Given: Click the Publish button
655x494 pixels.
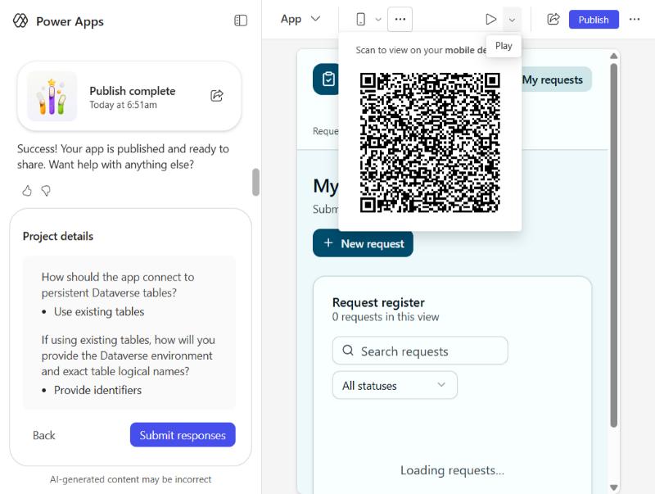Looking at the screenshot, I should coord(594,20).
